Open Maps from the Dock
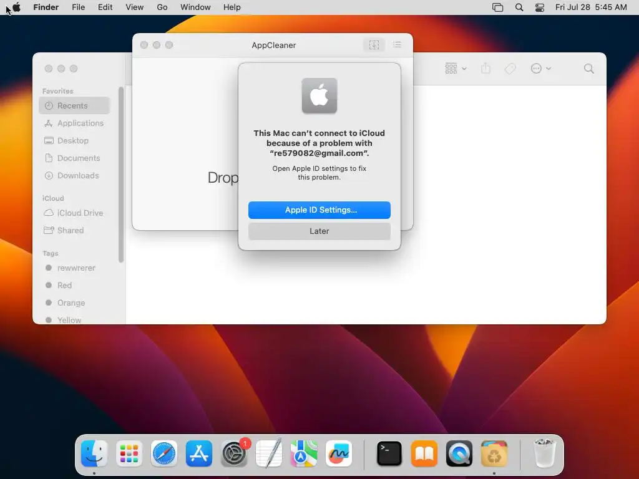The width and height of the screenshot is (639, 479). tap(304, 453)
